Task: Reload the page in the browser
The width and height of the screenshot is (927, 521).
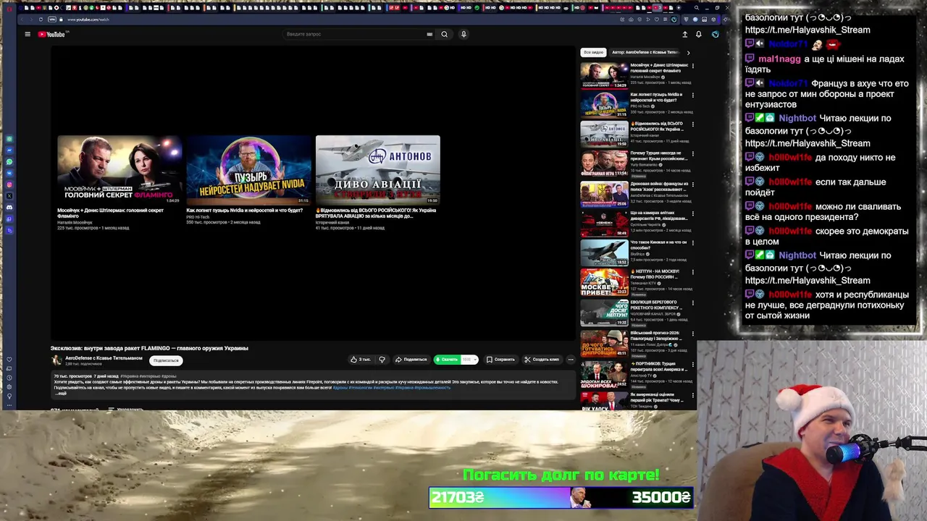Action: point(41,20)
